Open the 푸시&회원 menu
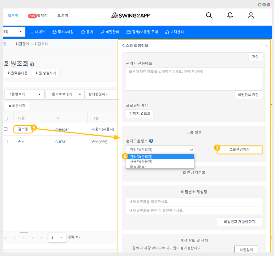The height and width of the screenshot is (256, 274). (x=63, y=32)
